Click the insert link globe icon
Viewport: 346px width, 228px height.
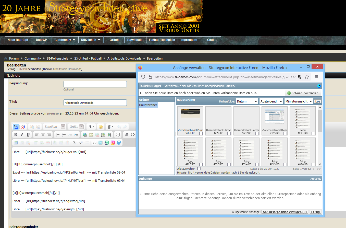point(85,135)
